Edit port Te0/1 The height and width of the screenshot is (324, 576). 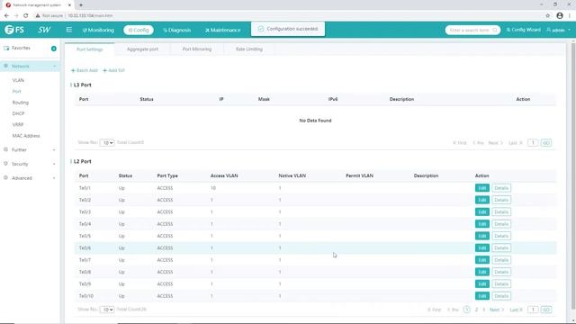482,188
